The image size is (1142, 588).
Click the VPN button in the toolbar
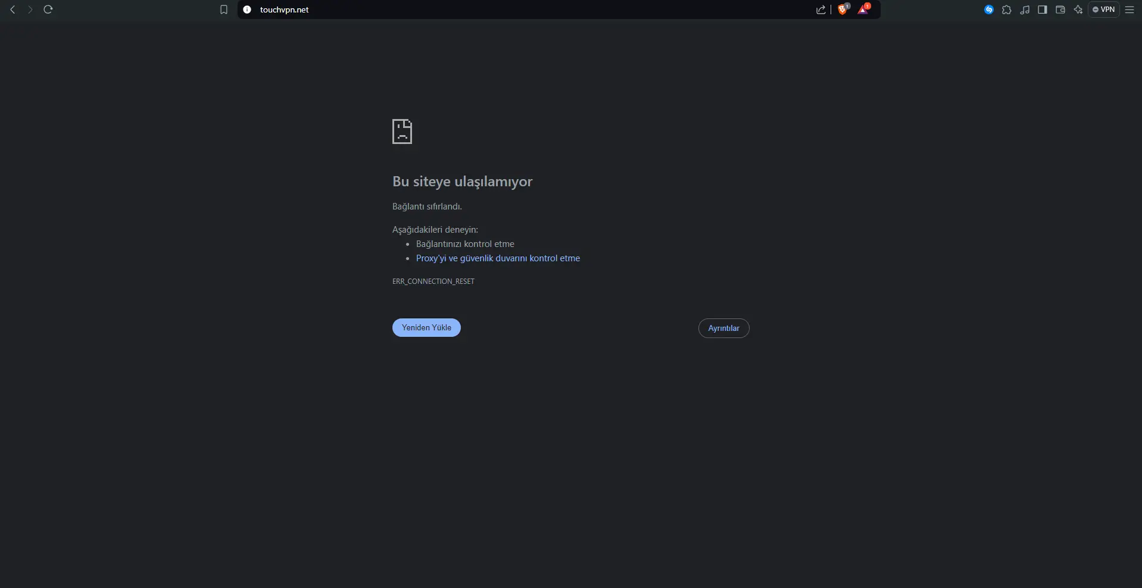pyautogui.click(x=1104, y=10)
